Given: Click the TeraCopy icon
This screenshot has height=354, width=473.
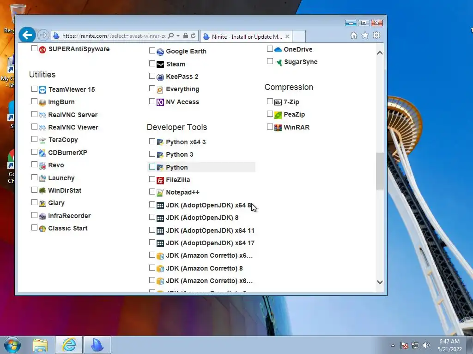Looking at the screenshot, I should (42, 140).
